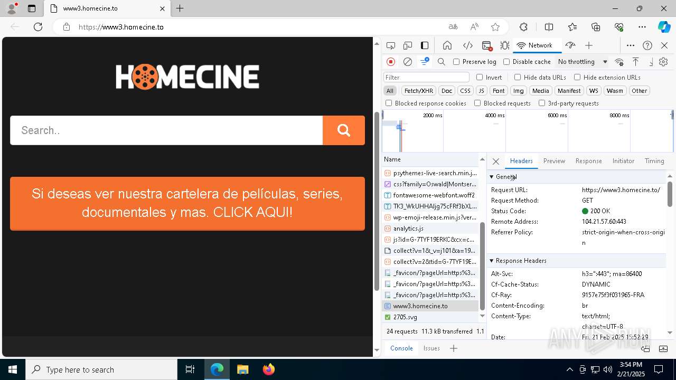Open the DevTools Welcome home panel
The height and width of the screenshot is (380, 676).
pyautogui.click(x=447, y=45)
